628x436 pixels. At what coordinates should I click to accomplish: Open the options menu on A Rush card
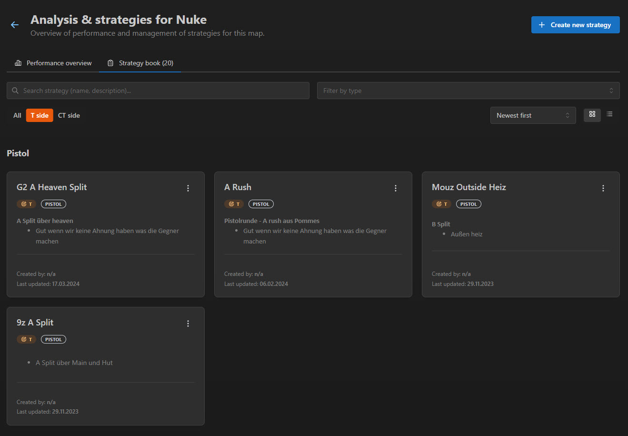395,188
